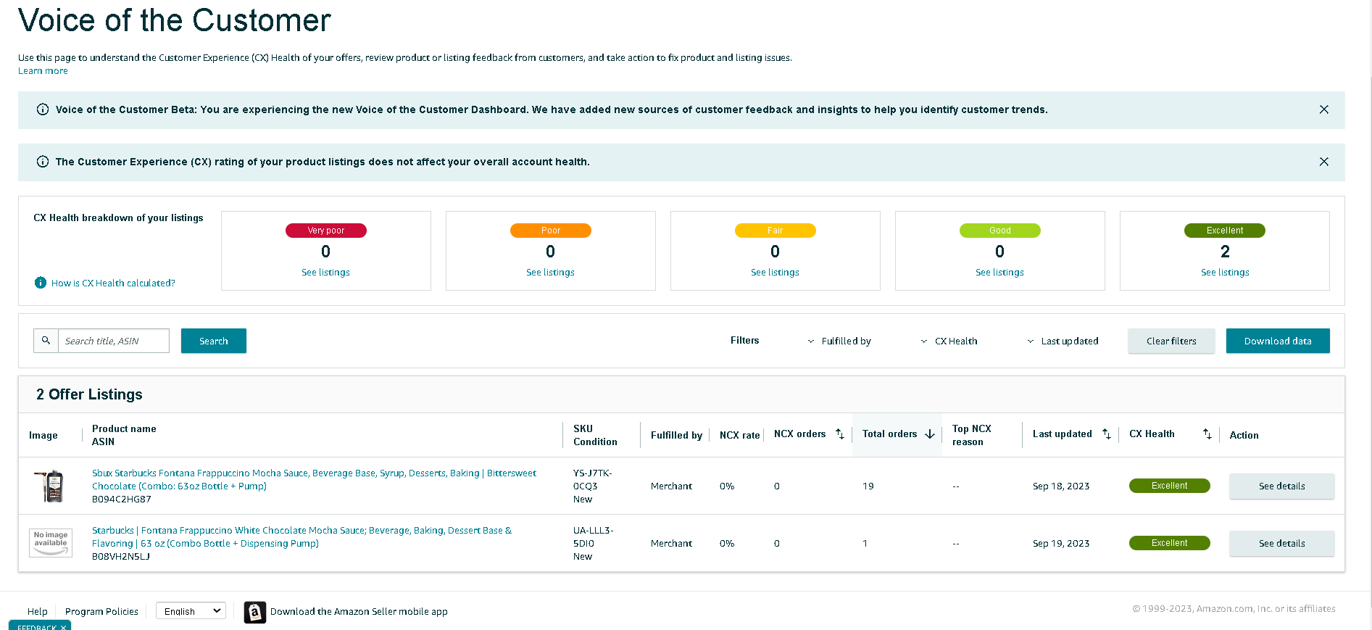
Task: Click the magnifier icon in the search box
Action: pos(46,341)
